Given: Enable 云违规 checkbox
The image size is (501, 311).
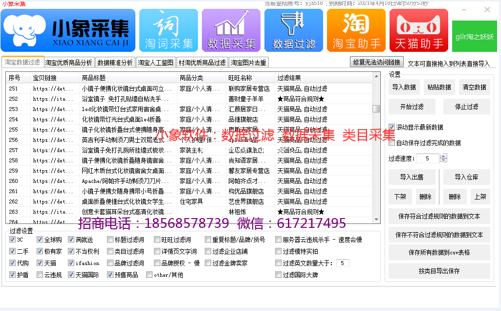Looking at the screenshot, I should click(40, 274).
